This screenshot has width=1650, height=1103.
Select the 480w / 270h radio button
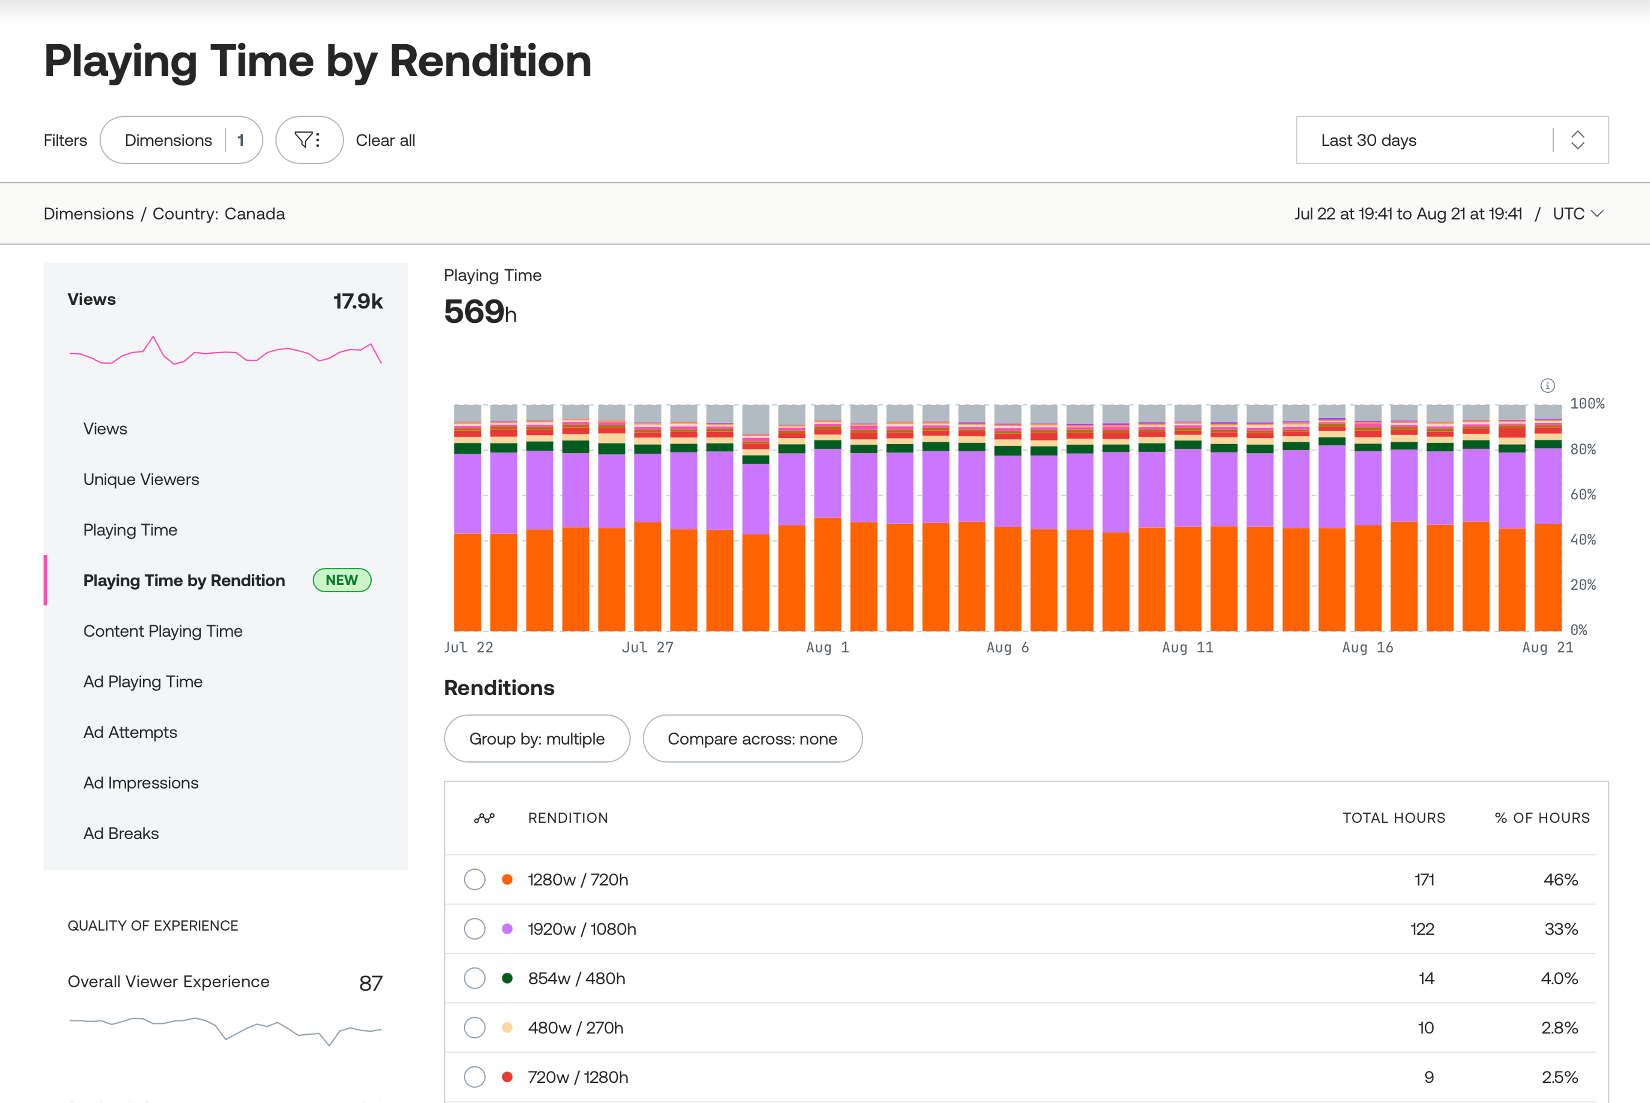[475, 1027]
